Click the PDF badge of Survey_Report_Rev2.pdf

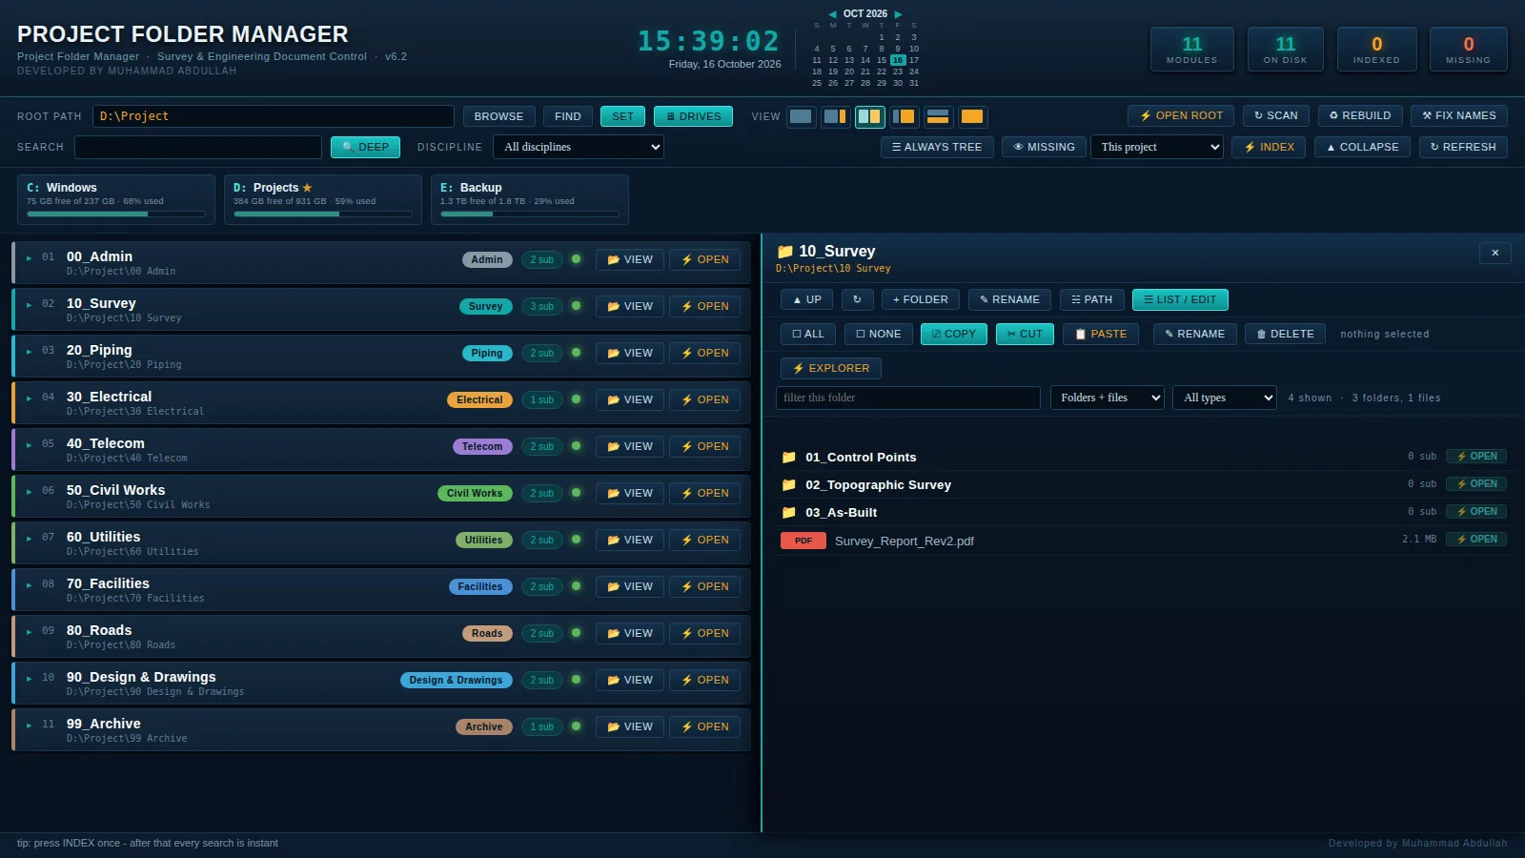(803, 541)
